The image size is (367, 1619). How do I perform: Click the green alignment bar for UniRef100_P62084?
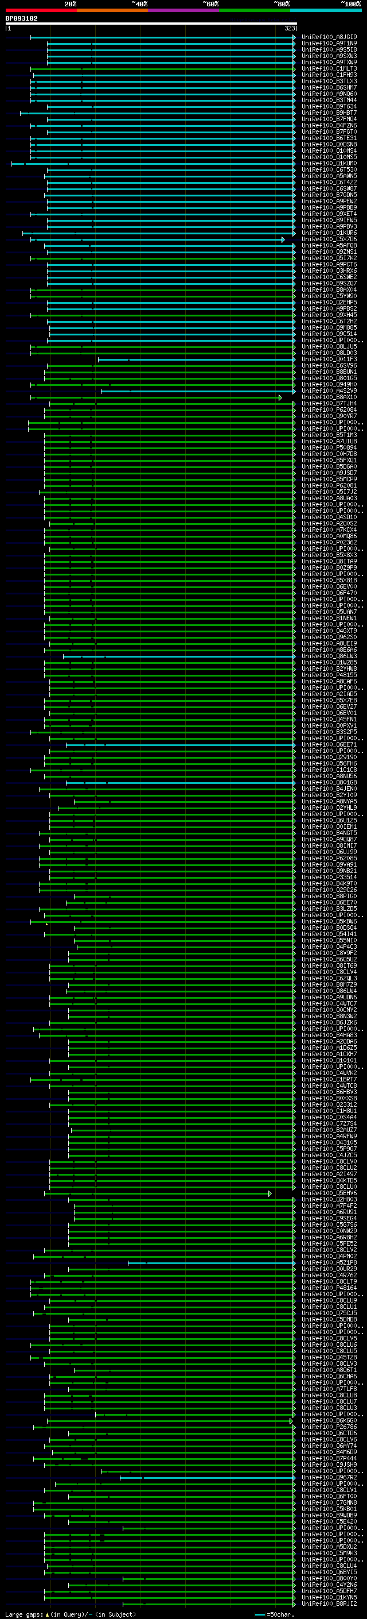point(169,410)
